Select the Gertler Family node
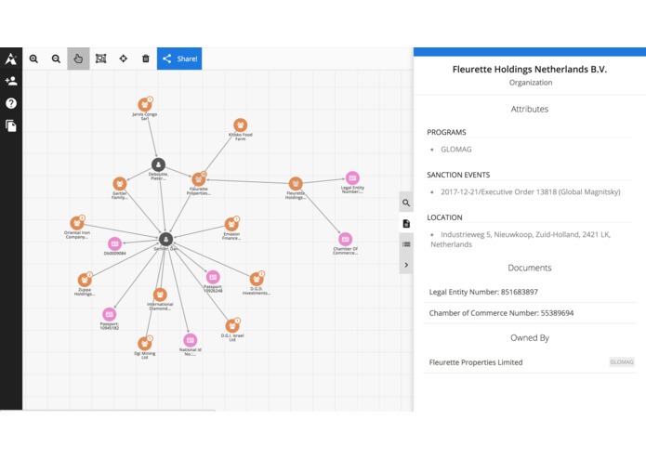Image resolution: width=646 pixels, height=459 pixels. [120, 184]
